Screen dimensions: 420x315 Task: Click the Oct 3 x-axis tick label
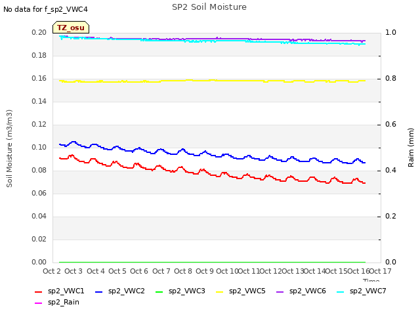coord(73,271)
